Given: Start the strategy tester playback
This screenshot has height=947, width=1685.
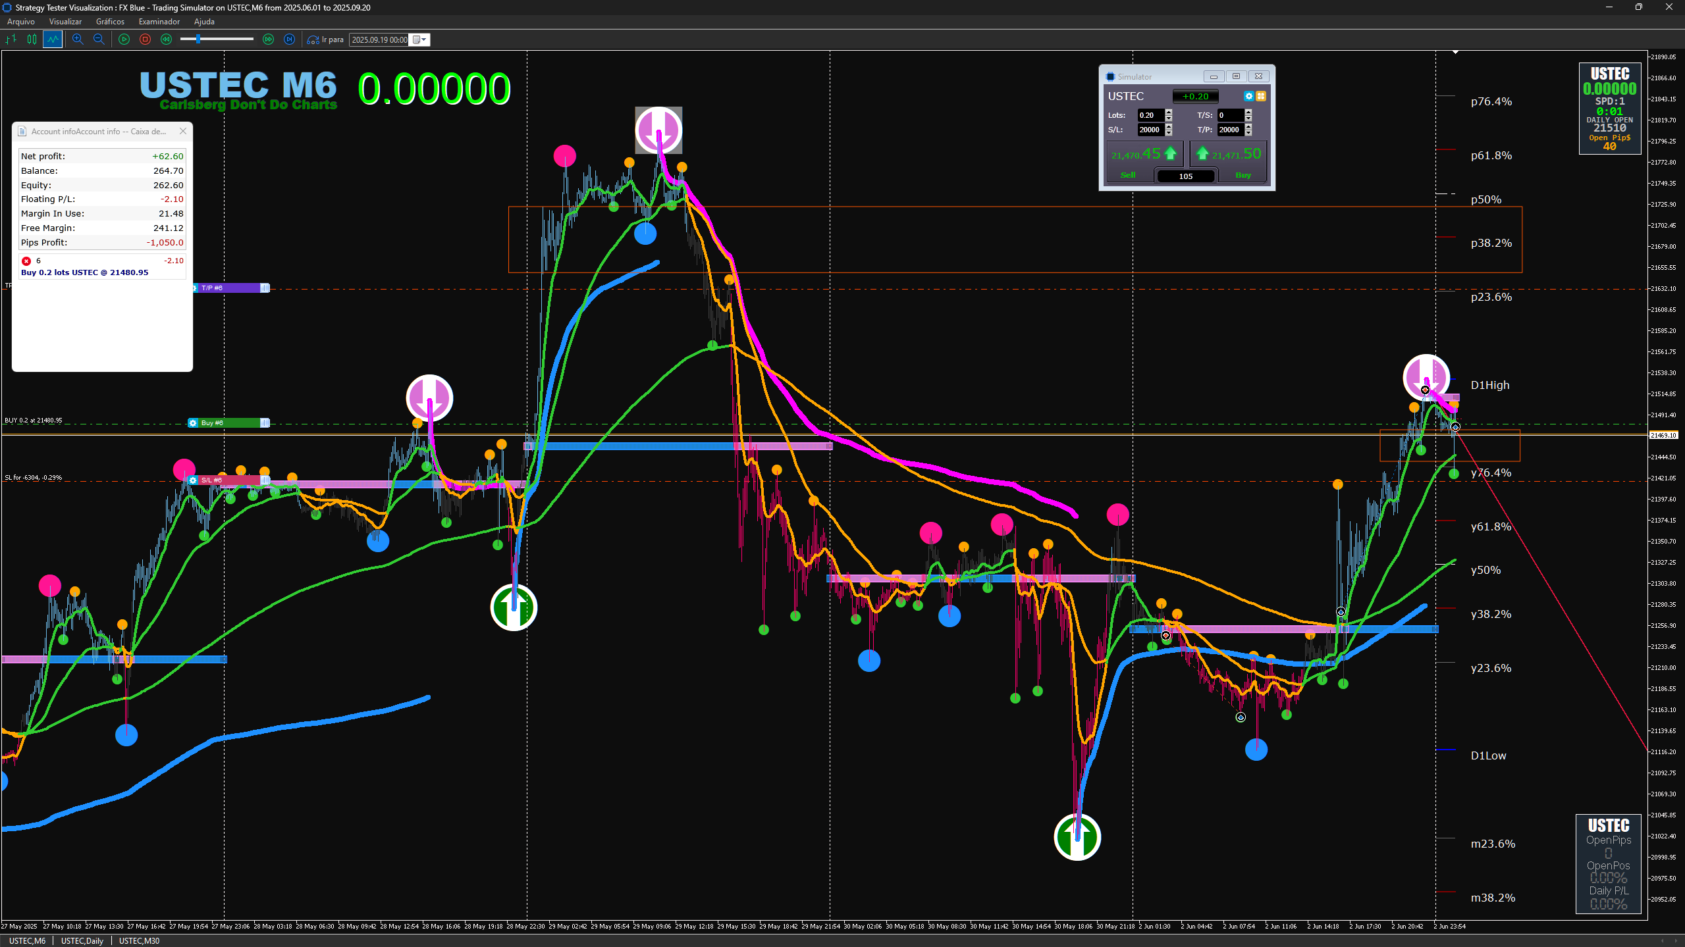Looking at the screenshot, I should tap(124, 39).
